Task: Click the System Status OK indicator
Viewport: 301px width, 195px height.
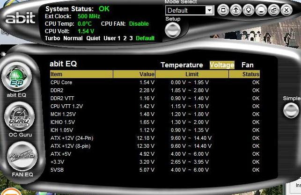Action: 104,9
